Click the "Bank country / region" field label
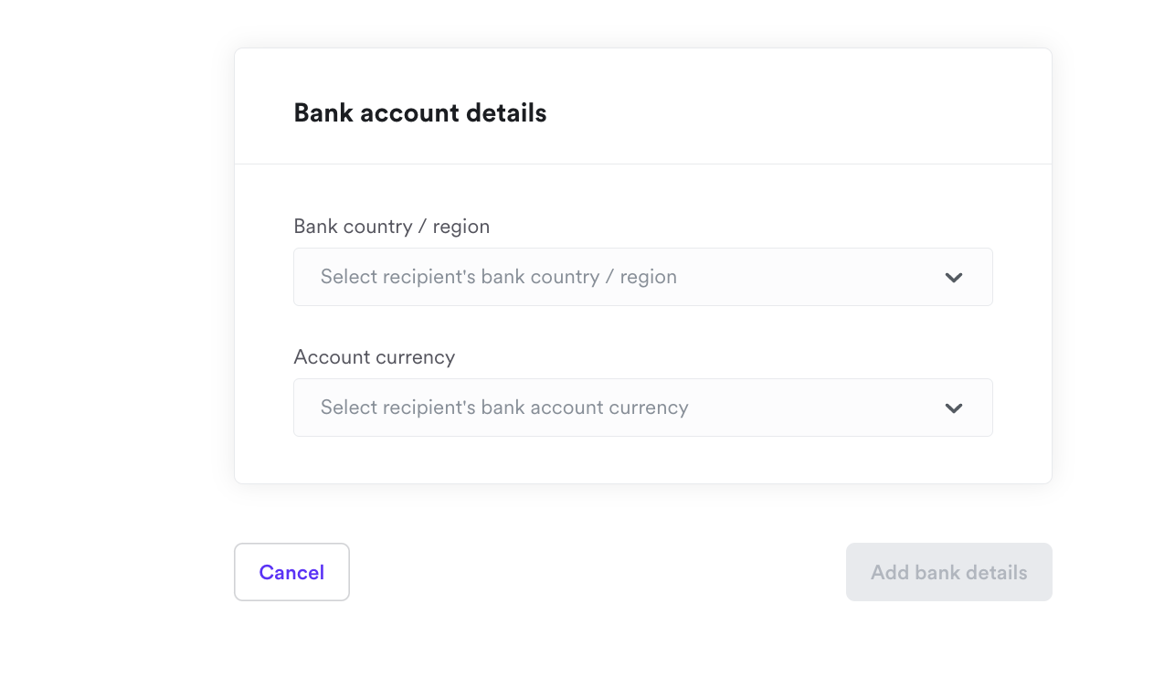This screenshot has width=1175, height=678. pyautogui.click(x=391, y=227)
